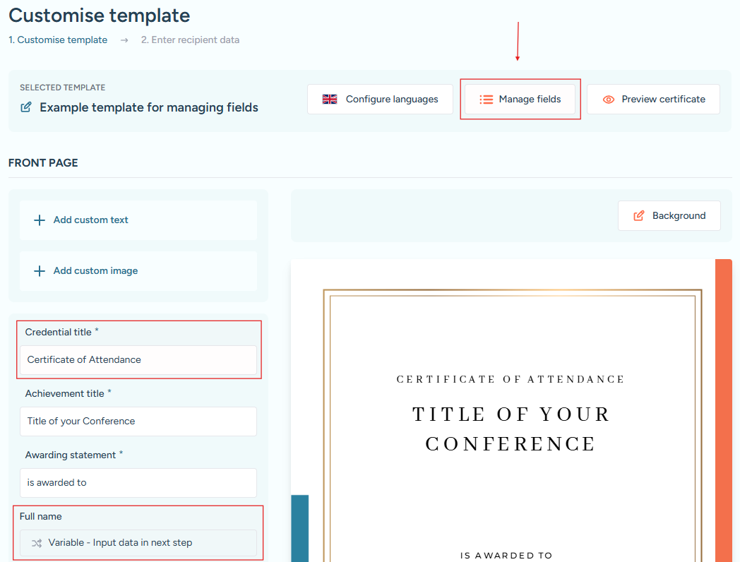This screenshot has height=562, width=740.
Task: Click the list icon in Manage fields
Action: pyautogui.click(x=486, y=100)
